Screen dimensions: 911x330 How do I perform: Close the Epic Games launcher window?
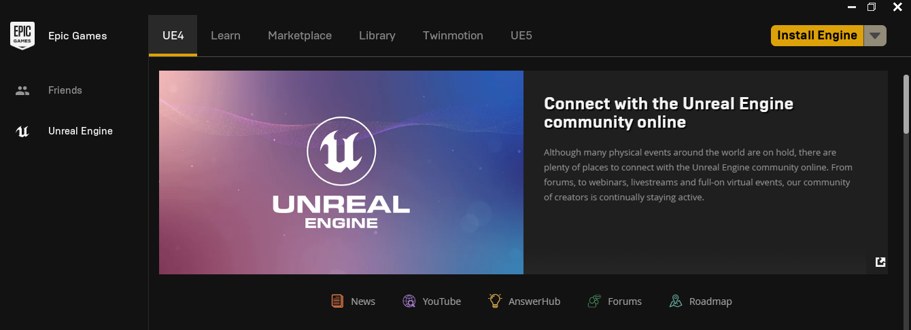896,7
